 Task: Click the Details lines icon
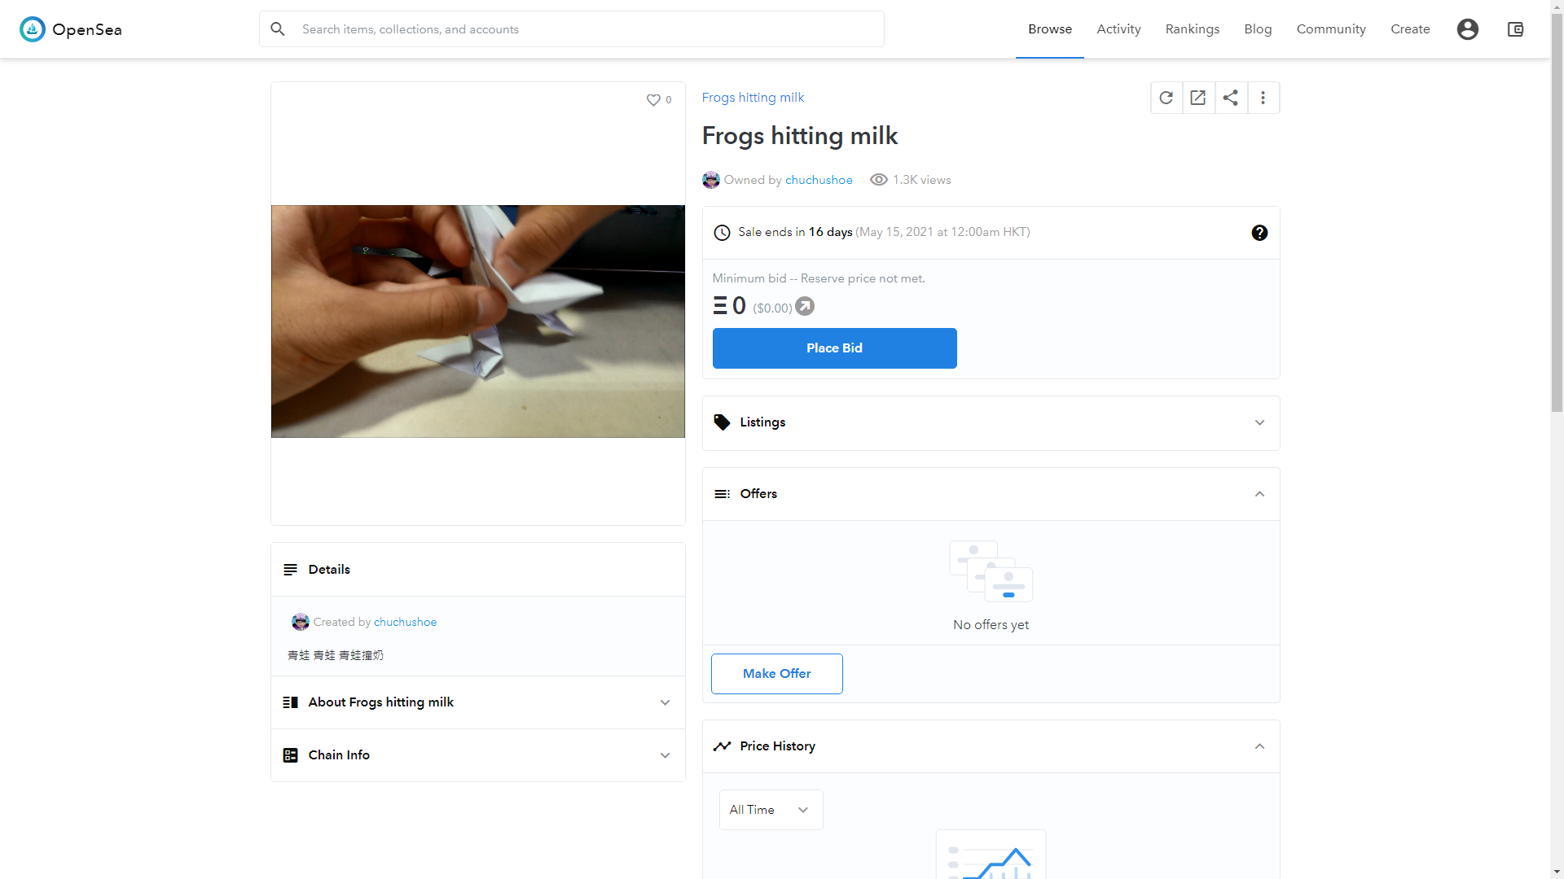pos(290,570)
